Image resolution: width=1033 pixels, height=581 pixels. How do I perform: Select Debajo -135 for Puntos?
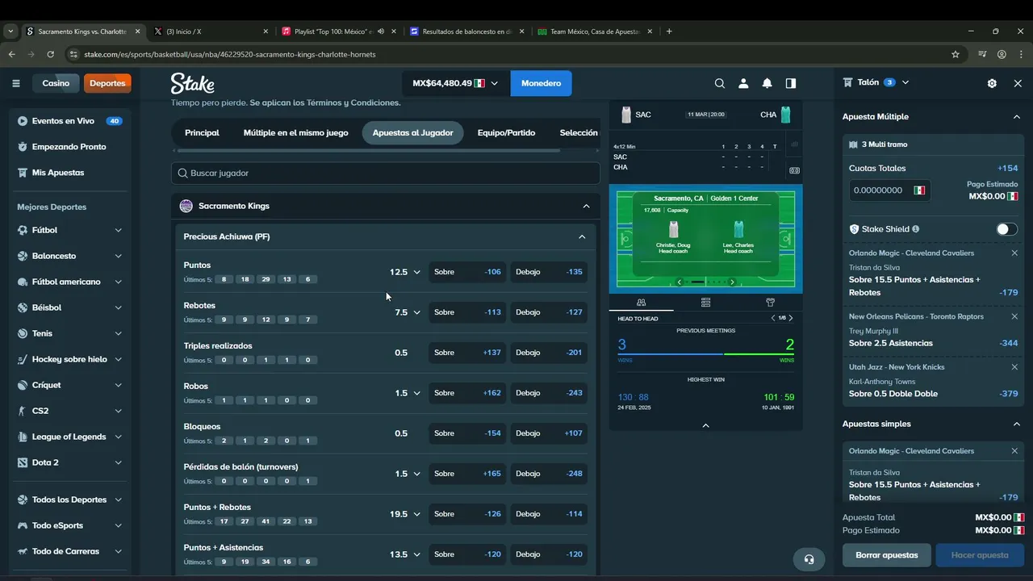[549, 272]
